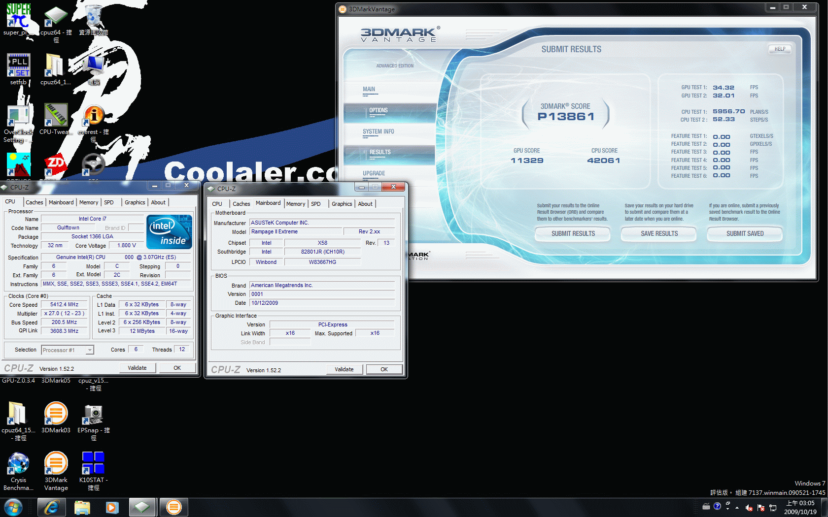Open the cpuz64_15 folder icon

click(18, 421)
